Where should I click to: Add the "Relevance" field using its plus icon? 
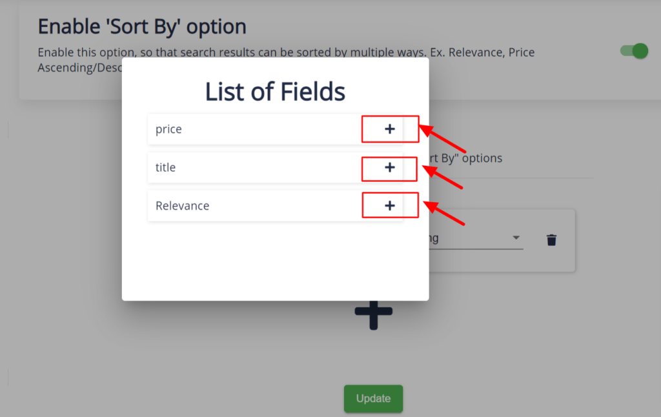click(x=390, y=205)
